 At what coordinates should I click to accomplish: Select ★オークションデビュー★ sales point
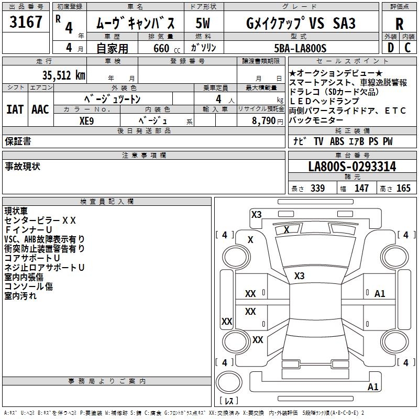click(336, 73)
